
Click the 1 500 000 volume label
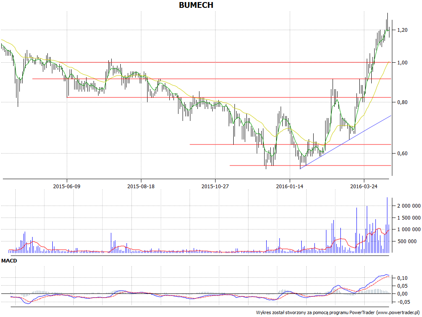pos(409,218)
